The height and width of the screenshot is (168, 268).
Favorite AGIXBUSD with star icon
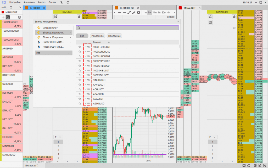pyautogui.click(x=80, y=104)
